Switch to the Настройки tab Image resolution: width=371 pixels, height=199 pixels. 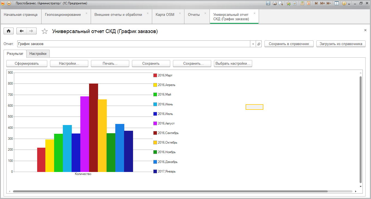point(38,54)
